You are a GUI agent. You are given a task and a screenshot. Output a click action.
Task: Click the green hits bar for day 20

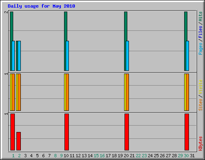(x=126, y=27)
